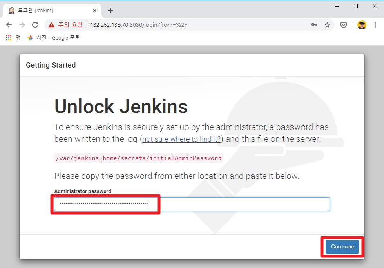Open the Chrome three-dot menu

(375, 25)
